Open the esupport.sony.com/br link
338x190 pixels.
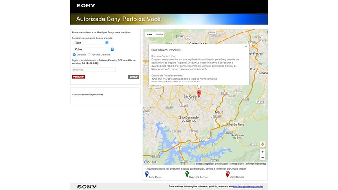[x=248, y=187]
